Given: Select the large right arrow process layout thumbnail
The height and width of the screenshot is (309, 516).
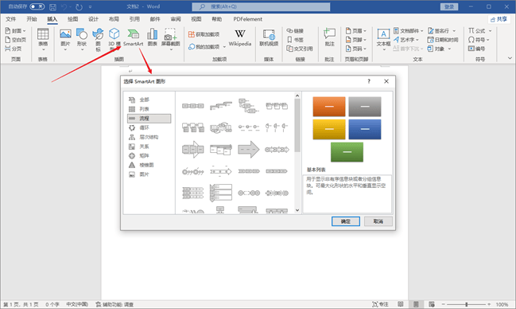Looking at the screenshot, I should 248,150.
